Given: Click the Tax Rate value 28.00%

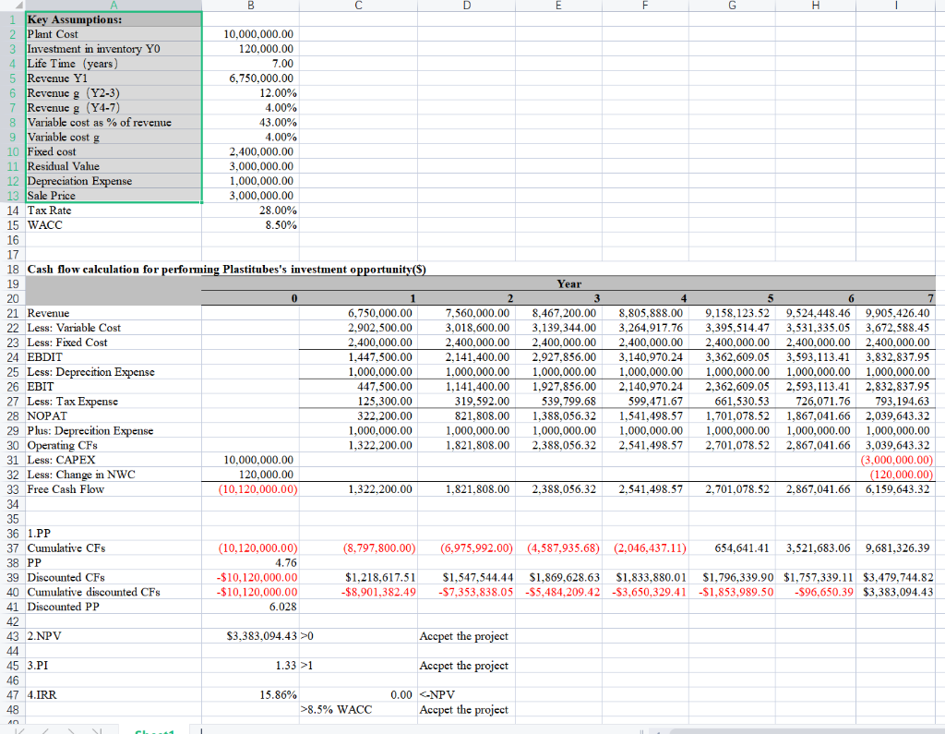Looking at the screenshot, I should [250, 211].
